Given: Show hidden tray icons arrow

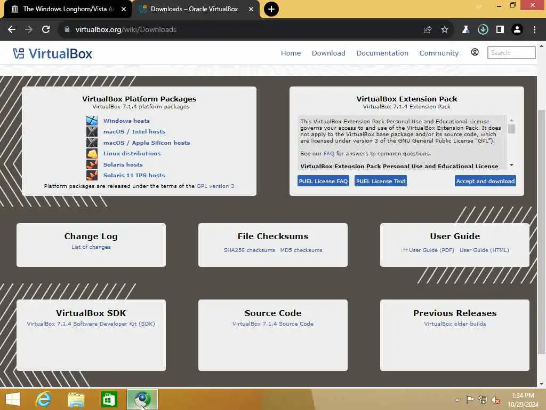Looking at the screenshot, I should [x=457, y=400].
